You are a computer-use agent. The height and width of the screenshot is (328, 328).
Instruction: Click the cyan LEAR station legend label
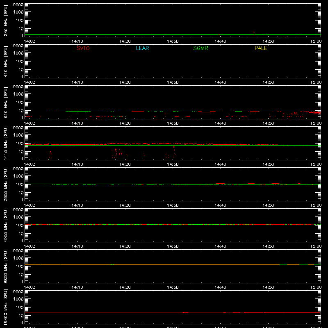point(142,48)
